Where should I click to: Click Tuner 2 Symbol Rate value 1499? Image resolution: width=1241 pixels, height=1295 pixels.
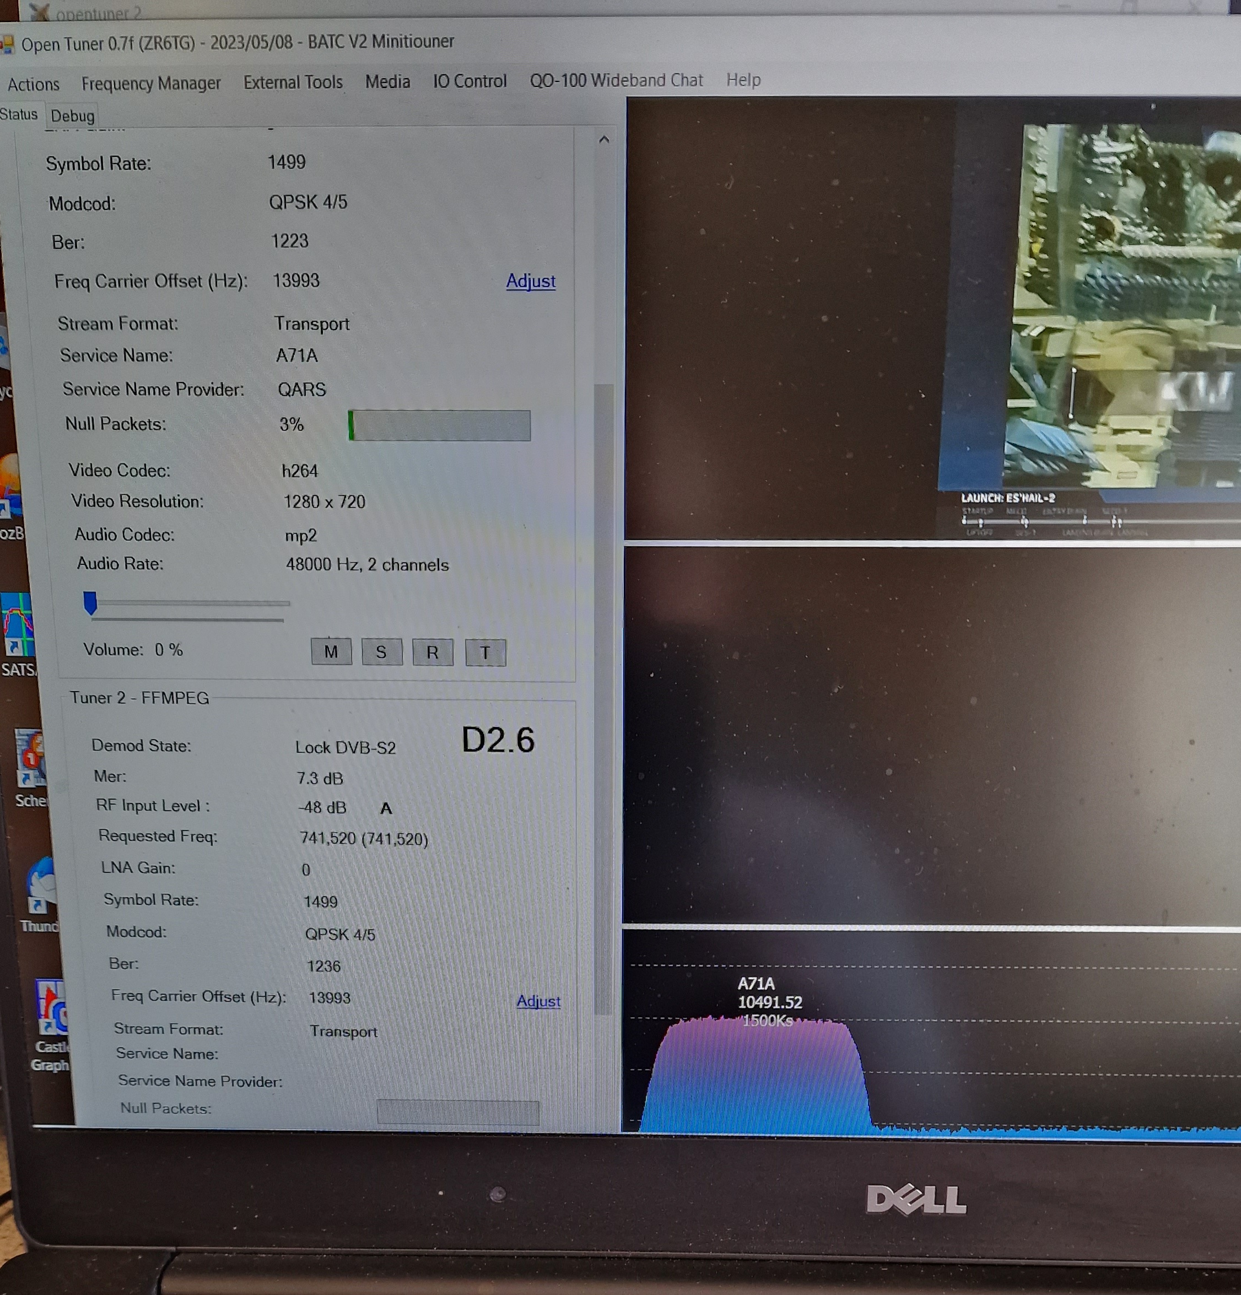[321, 902]
